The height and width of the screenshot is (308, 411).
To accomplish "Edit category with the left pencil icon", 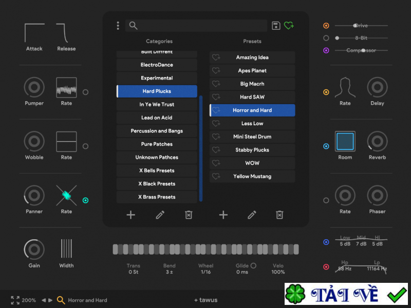I will pos(160,215).
